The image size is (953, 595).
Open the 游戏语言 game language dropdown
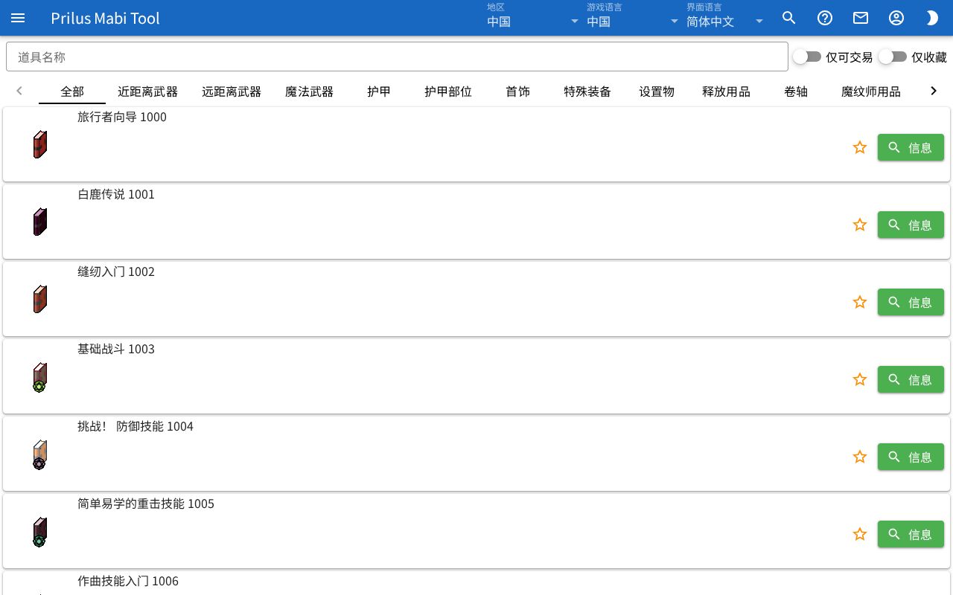632,18
